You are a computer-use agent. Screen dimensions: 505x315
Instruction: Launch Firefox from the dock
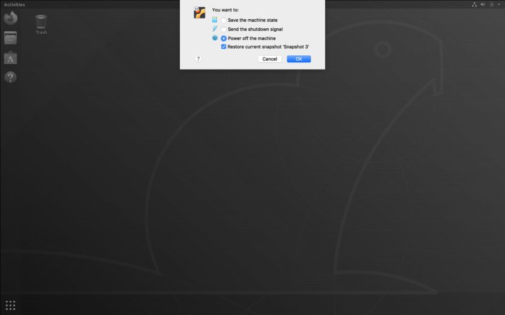pyautogui.click(x=10, y=18)
